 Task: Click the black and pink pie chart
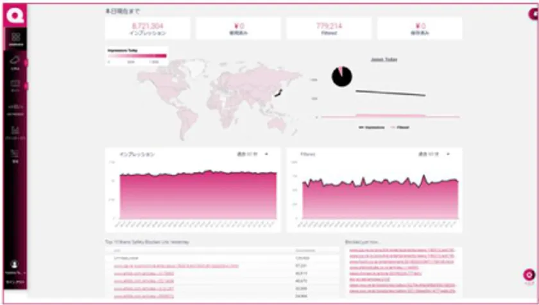click(x=341, y=76)
